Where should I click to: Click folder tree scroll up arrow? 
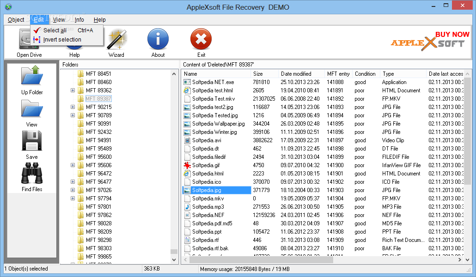tap(174, 74)
